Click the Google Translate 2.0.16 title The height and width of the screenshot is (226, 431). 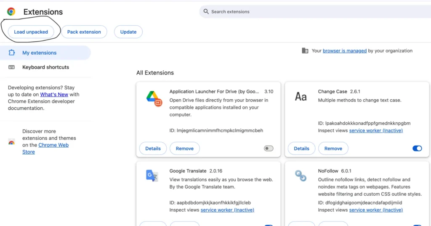[x=196, y=171]
